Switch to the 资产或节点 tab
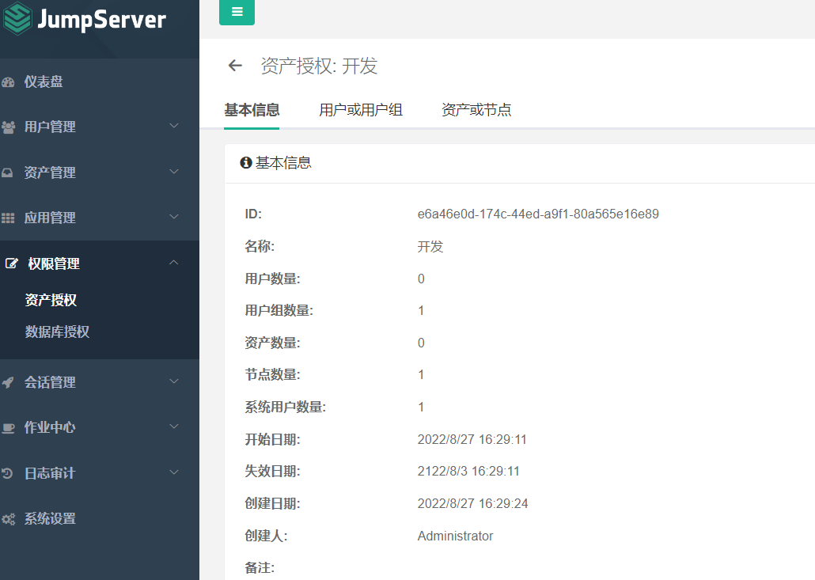The width and height of the screenshot is (815, 580). click(476, 110)
